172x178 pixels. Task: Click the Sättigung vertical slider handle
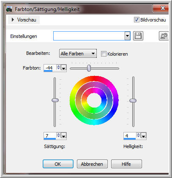point(55,100)
